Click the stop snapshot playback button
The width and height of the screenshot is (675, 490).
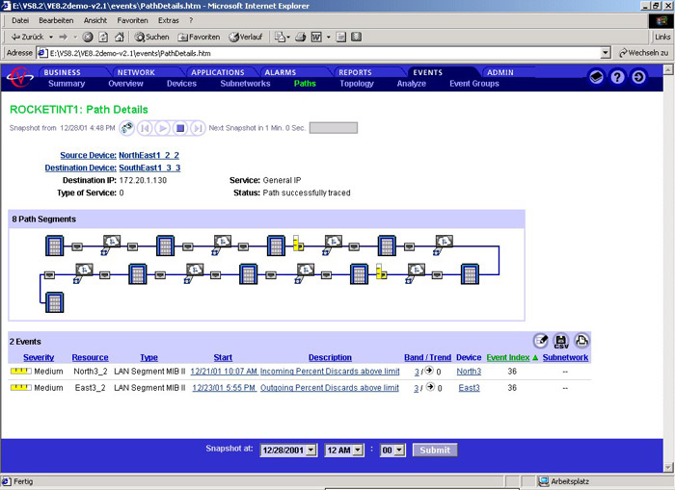[x=179, y=127]
